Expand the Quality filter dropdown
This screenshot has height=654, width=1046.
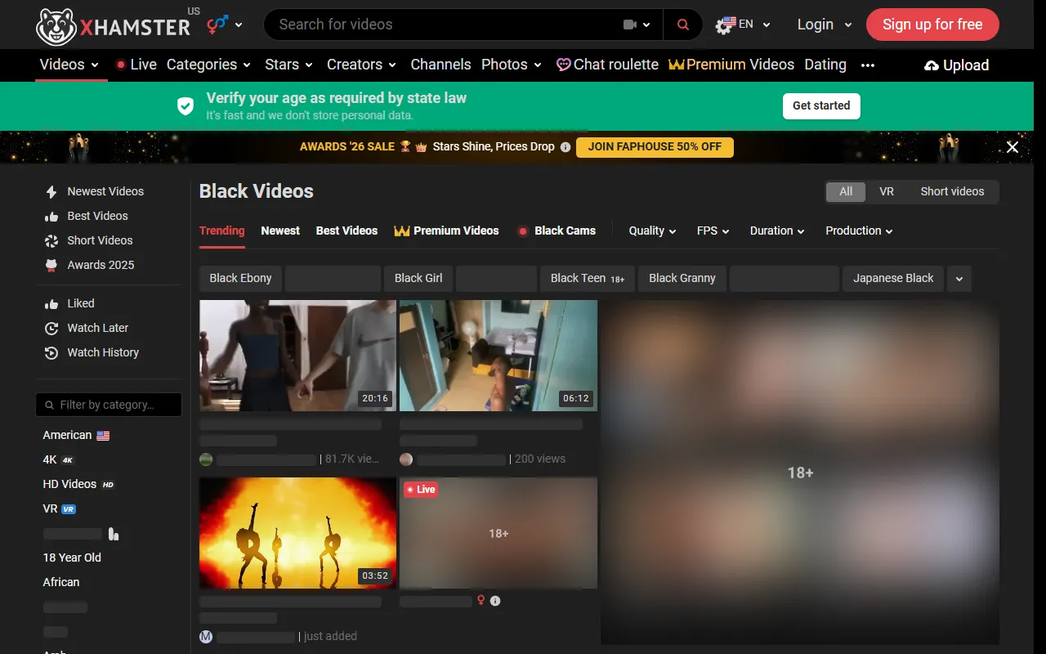click(652, 231)
